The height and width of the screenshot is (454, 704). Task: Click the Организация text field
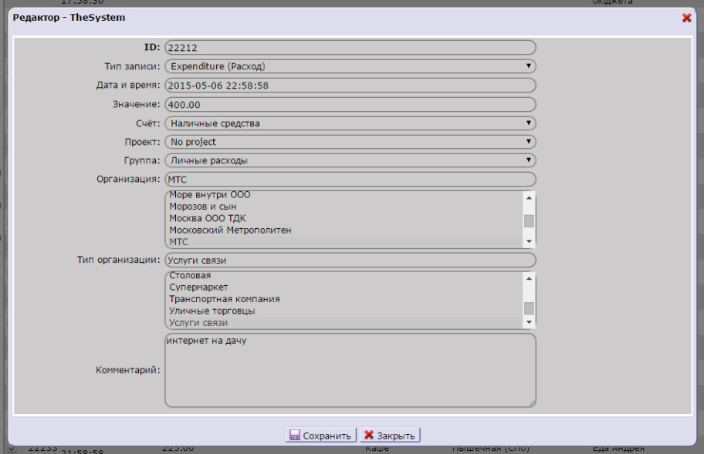click(x=350, y=180)
